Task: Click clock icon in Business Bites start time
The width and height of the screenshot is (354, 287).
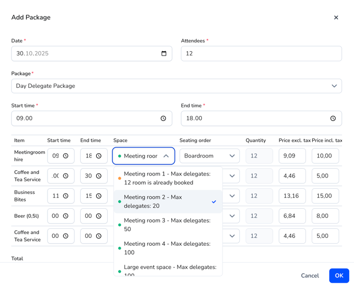Action: [x=66, y=196]
